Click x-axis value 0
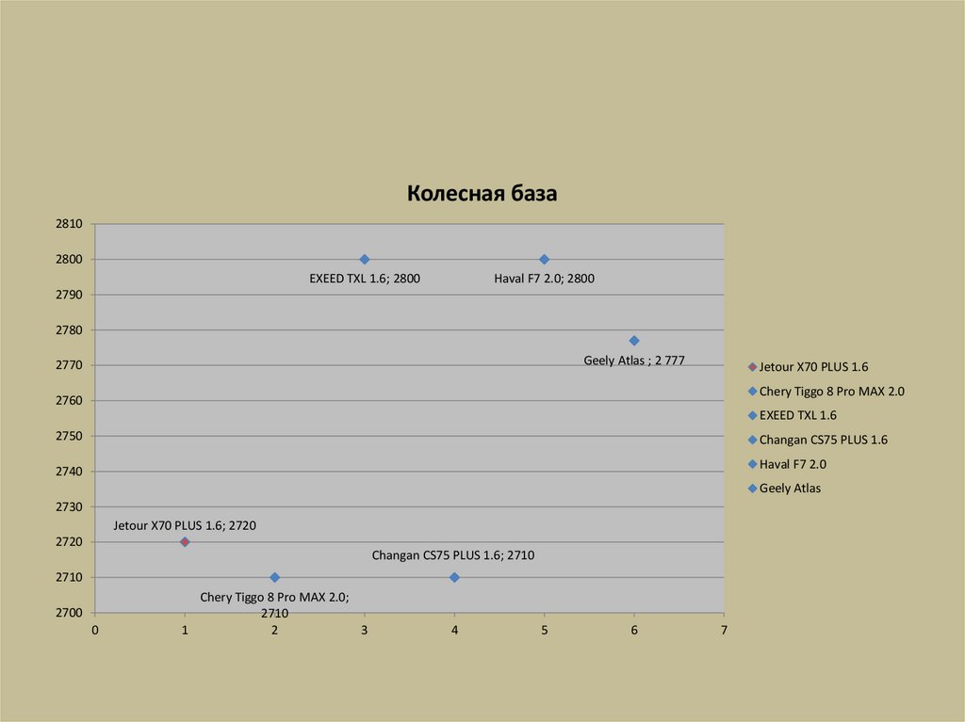The width and height of the screenshot is (965, 722). (x=95, y=631)
